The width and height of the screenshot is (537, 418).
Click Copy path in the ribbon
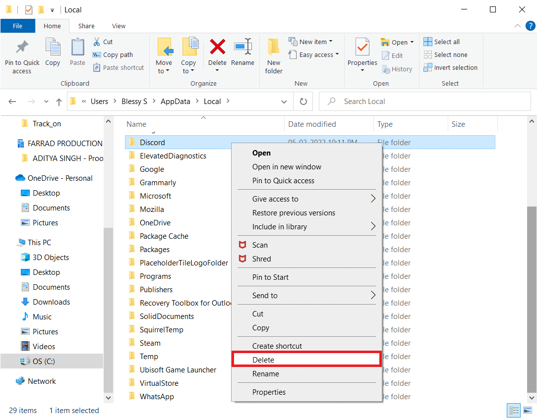[x=113, y=55]
